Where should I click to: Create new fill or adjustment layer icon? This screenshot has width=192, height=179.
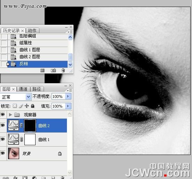coord(34,178)
